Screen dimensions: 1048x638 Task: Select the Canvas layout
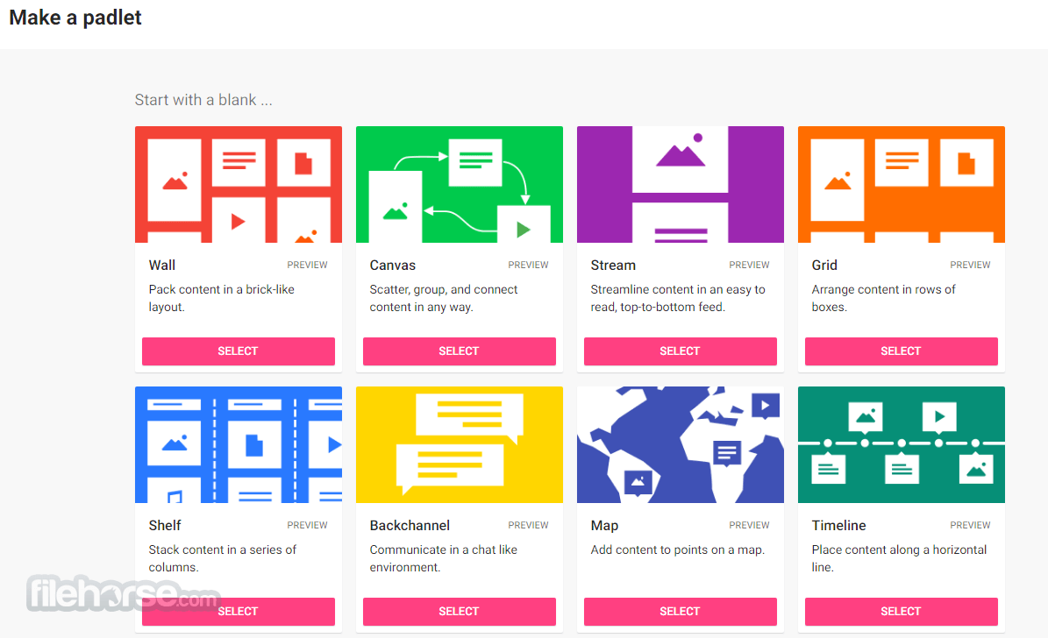(x=460, y=351)
